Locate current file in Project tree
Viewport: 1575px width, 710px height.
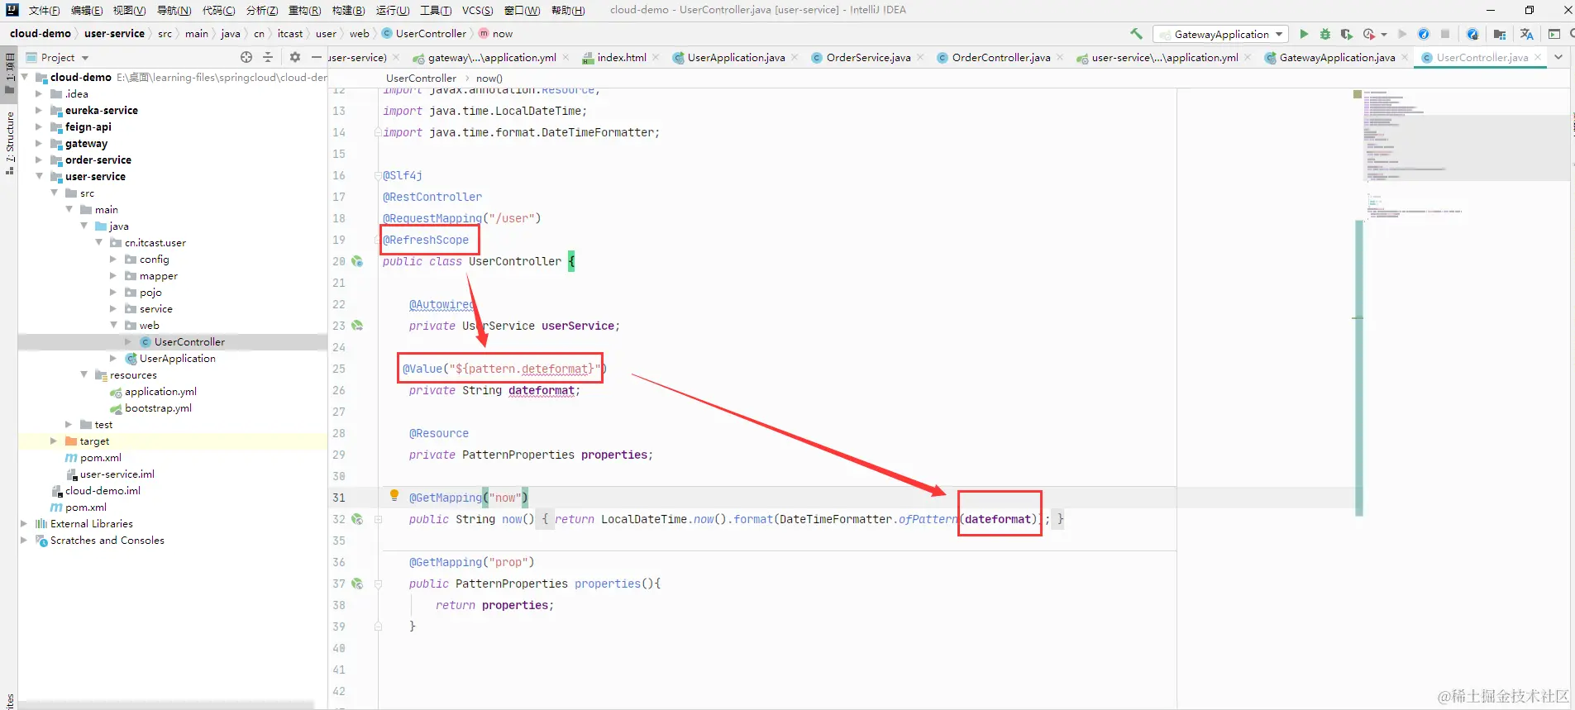pos(246,57)
